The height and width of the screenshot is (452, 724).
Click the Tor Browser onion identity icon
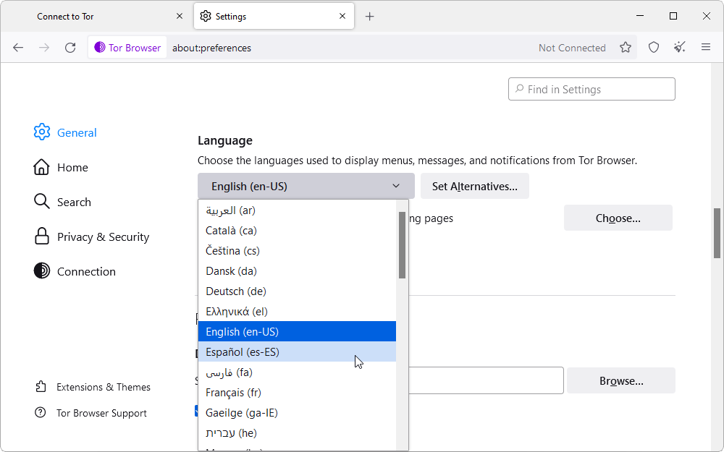(x=100, y=48)
